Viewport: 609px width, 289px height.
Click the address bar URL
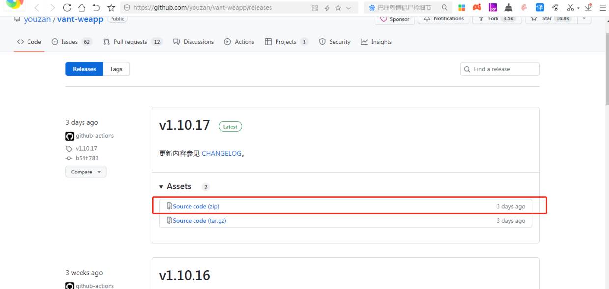point(202,8)
